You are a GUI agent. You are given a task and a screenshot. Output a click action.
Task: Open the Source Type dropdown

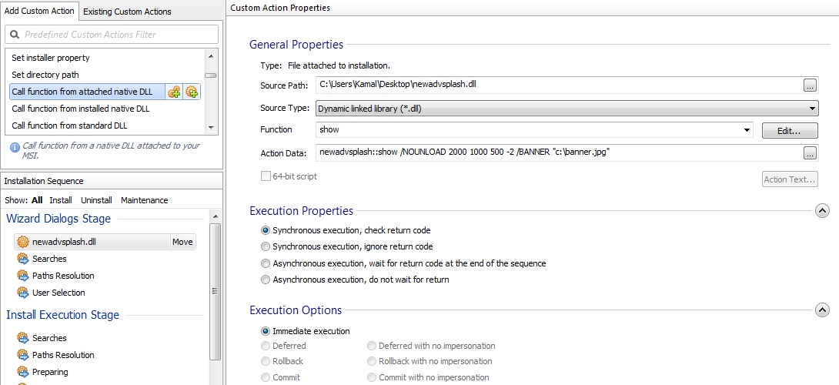812,109
